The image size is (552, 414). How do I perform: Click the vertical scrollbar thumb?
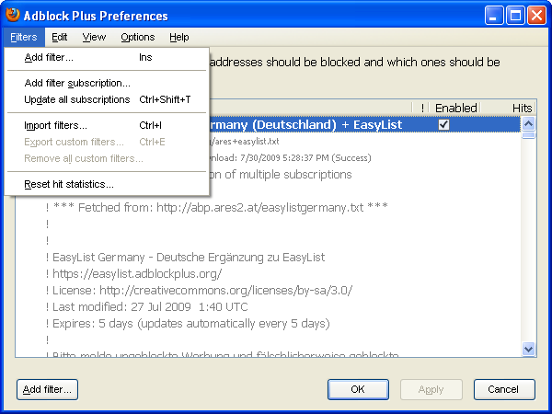pos(529,135)
